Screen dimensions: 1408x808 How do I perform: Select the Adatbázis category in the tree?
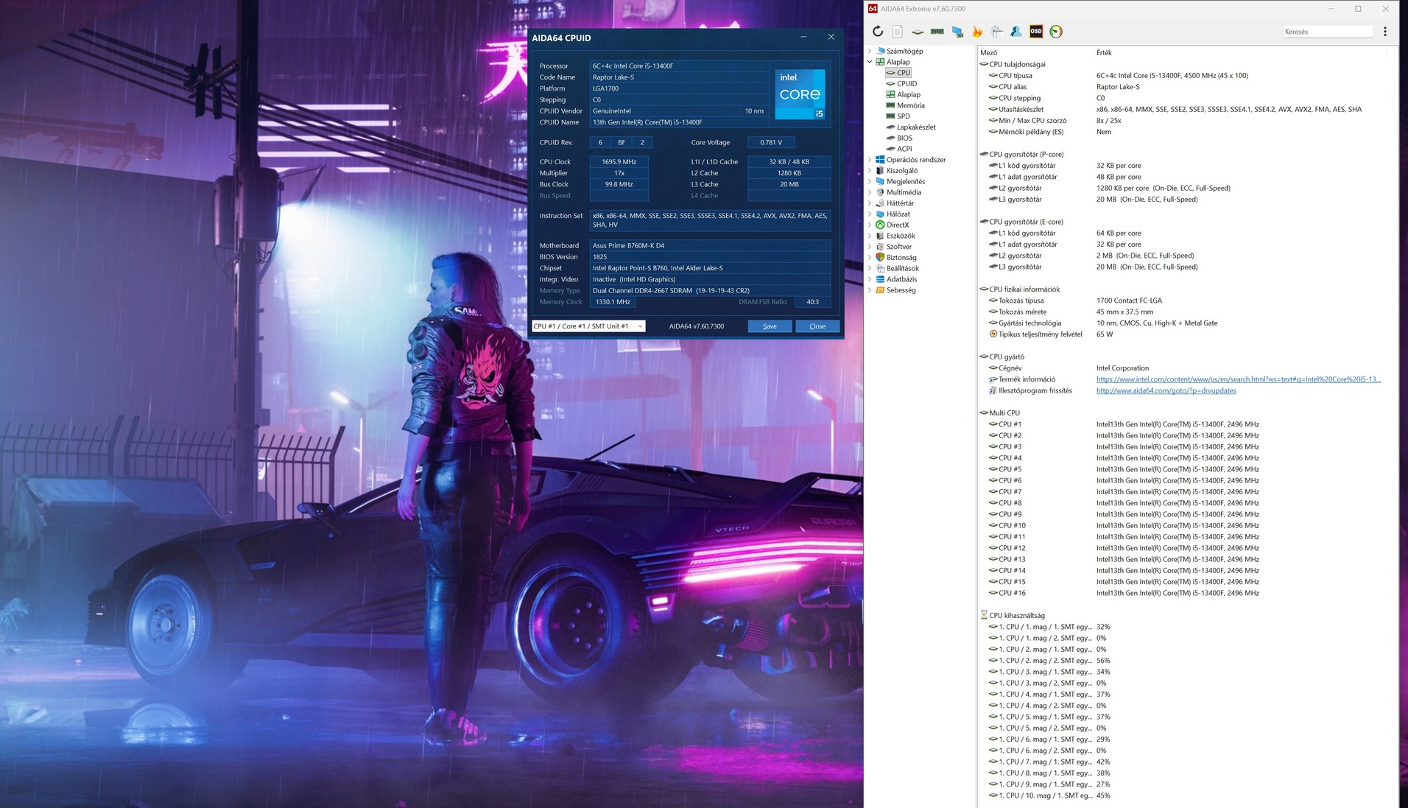[x=901, y=279]
